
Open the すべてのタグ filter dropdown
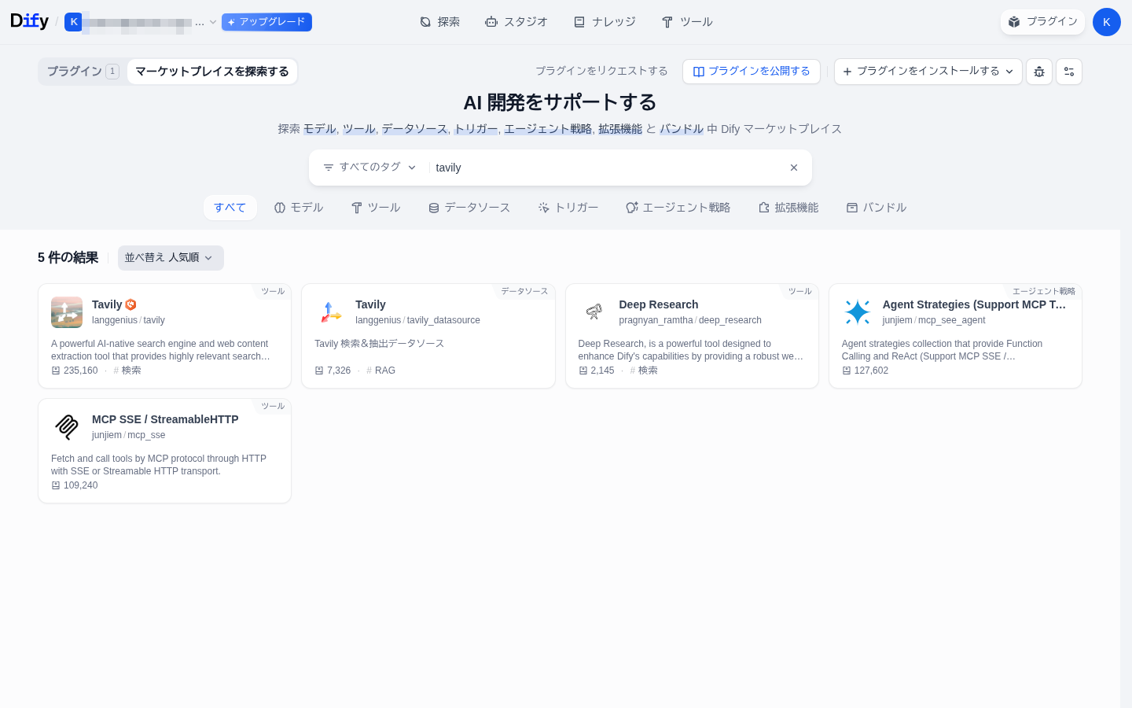(x=369, y=168)
